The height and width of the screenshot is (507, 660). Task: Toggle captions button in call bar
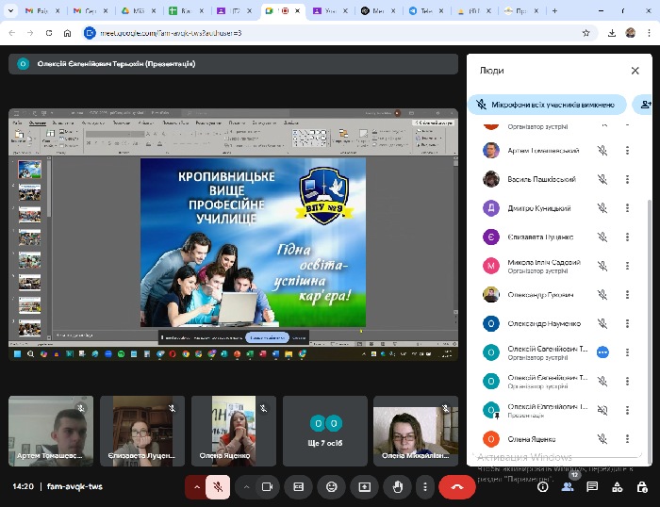click(x=299, y=486)
